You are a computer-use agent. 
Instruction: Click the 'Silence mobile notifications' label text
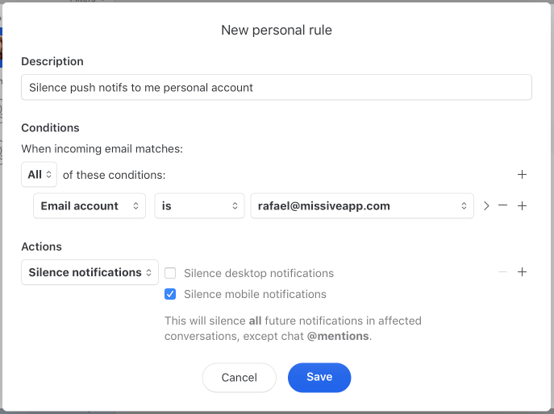[x=255, y=294]
